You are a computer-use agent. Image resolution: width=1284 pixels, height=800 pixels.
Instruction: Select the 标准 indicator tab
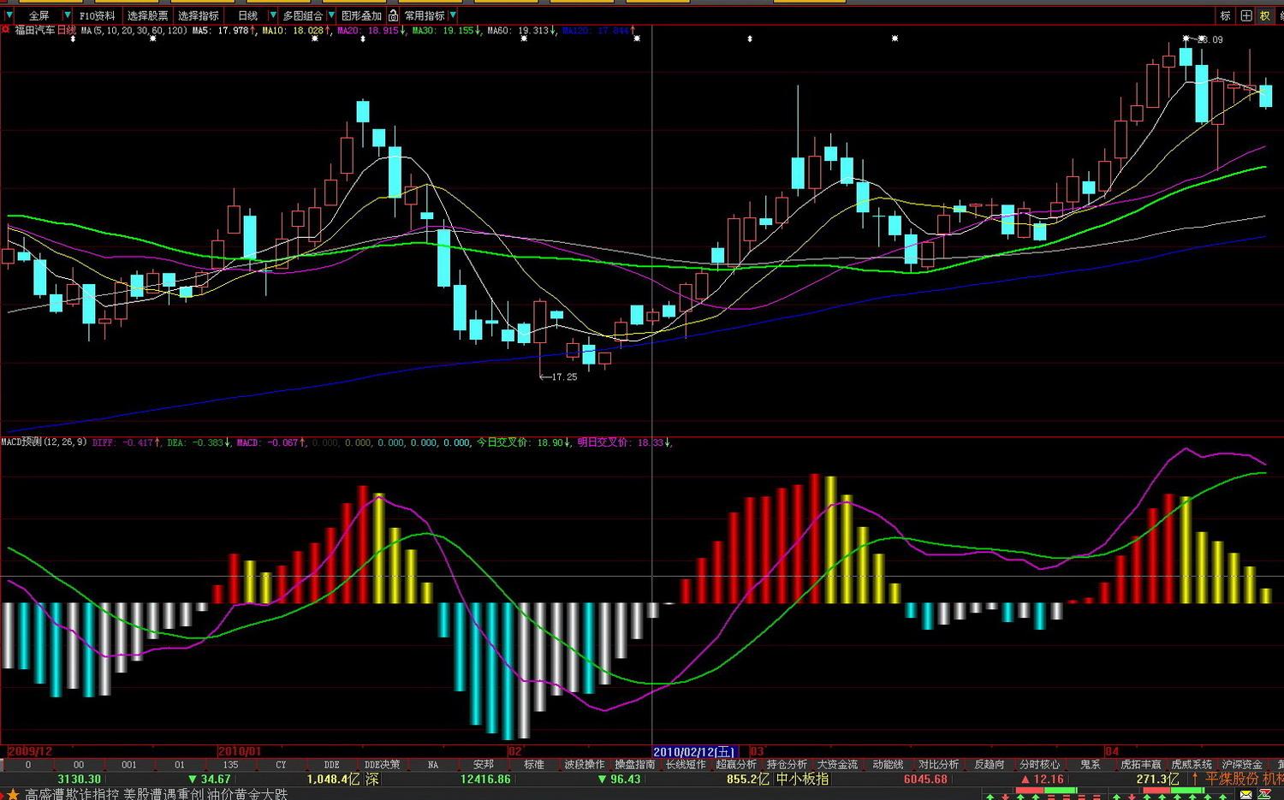(533, 765)
